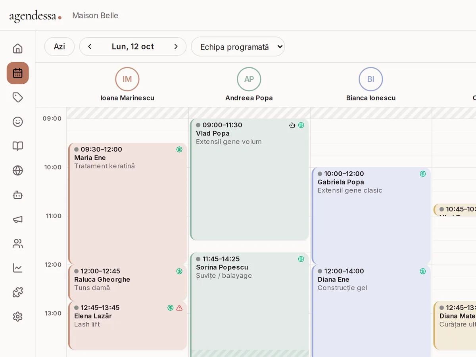The image size is (476, 357).
Task: Open the megaphone marketing icon
Action: click(x=17, y=219)
